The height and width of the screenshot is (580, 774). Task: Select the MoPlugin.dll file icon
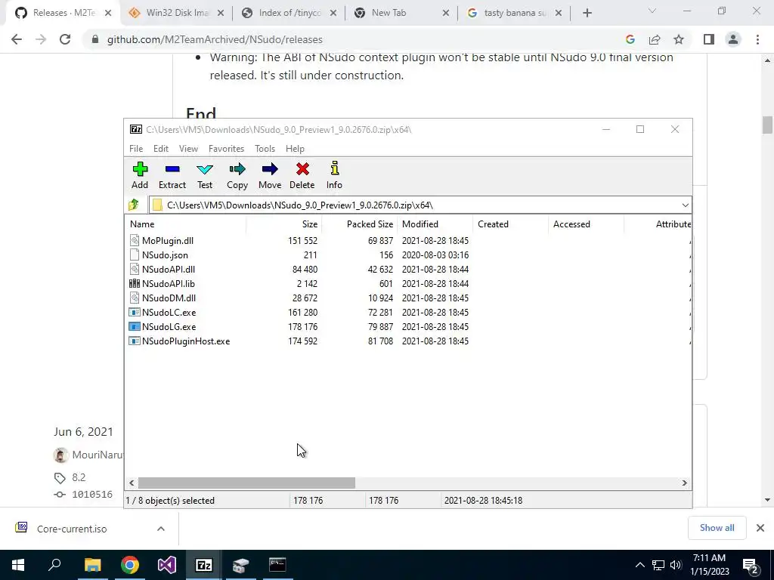(x=135, y=241)
